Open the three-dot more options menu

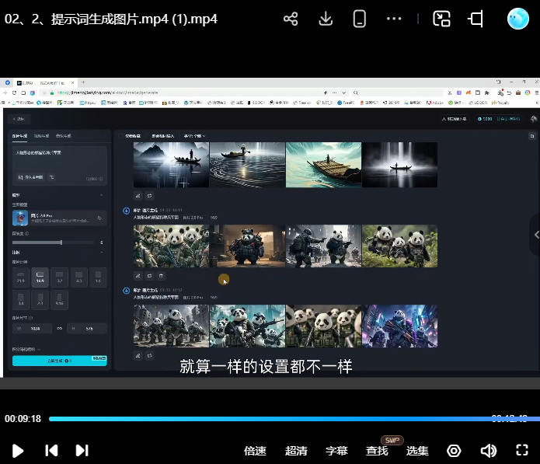pos(394,19)
